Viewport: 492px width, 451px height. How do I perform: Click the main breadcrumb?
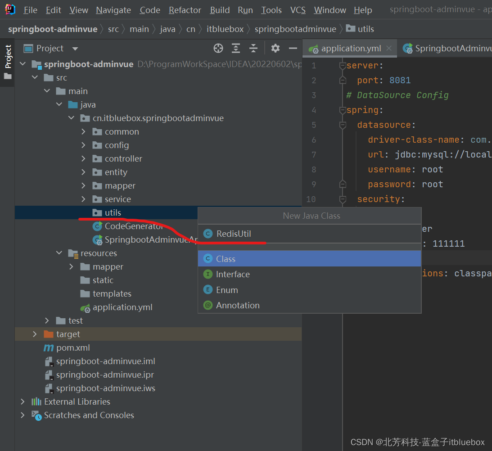tap(139, 29)
